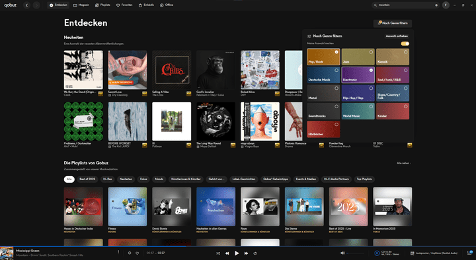Select the Hörbücher genre
This screenshot has width=476, height=260.
(323, 129)
